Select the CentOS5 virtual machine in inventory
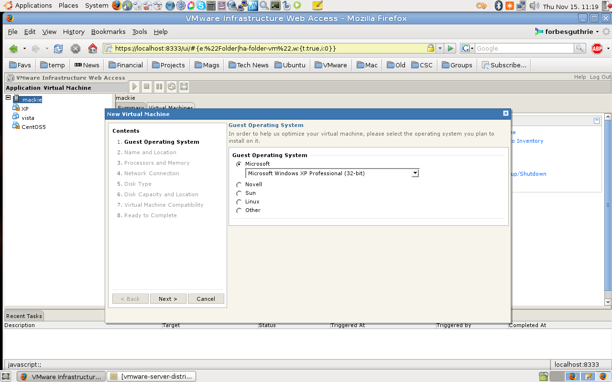Screen dimensions: 612x382 tap(29, 127)
